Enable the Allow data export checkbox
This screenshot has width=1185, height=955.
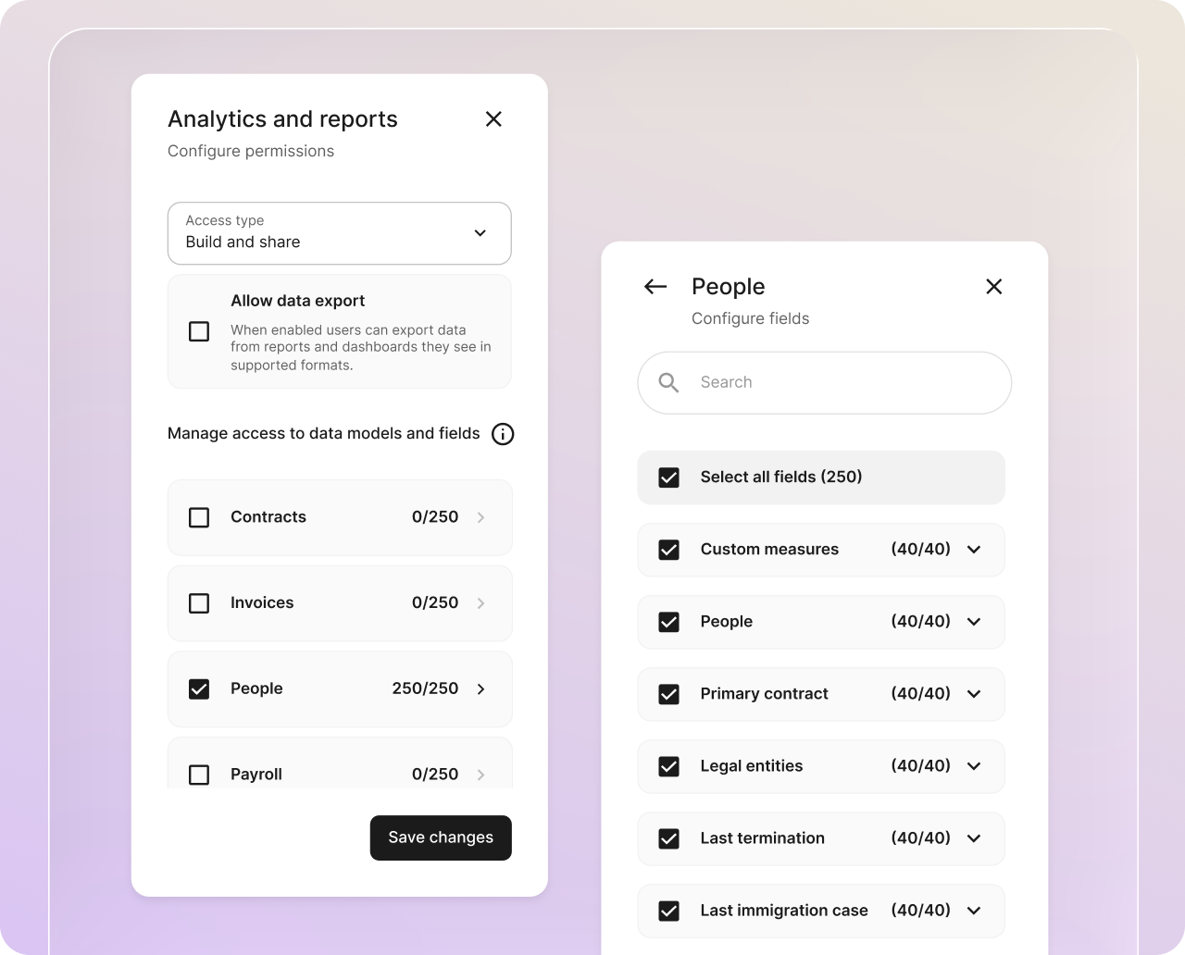[199, 331]
